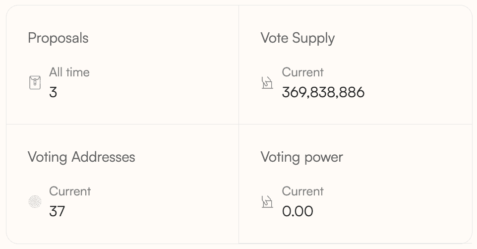Click the voting addresses count 37
The height and width of the screenshot is (249, 477).
coord(57,211)
